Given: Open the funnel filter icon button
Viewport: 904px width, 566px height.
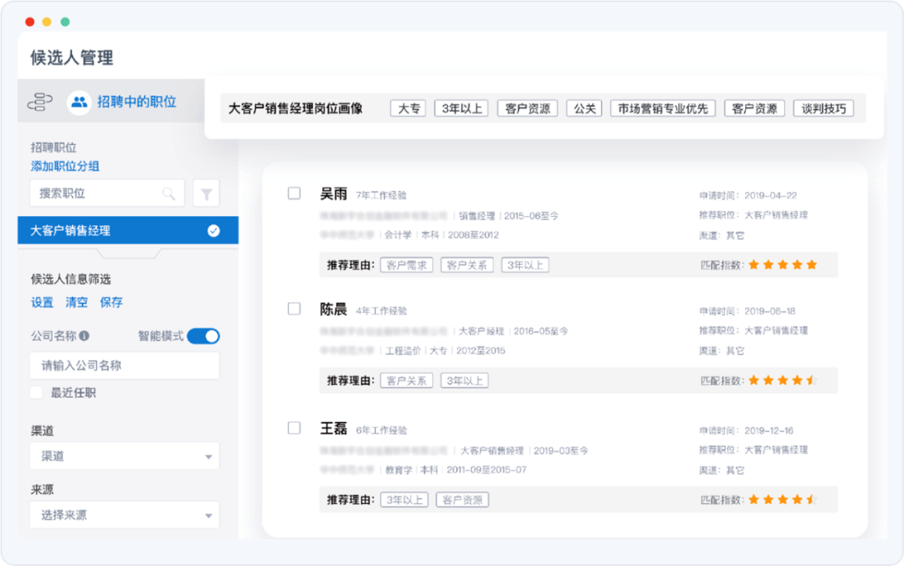Looking at the screenshot, I should point(206,194).
